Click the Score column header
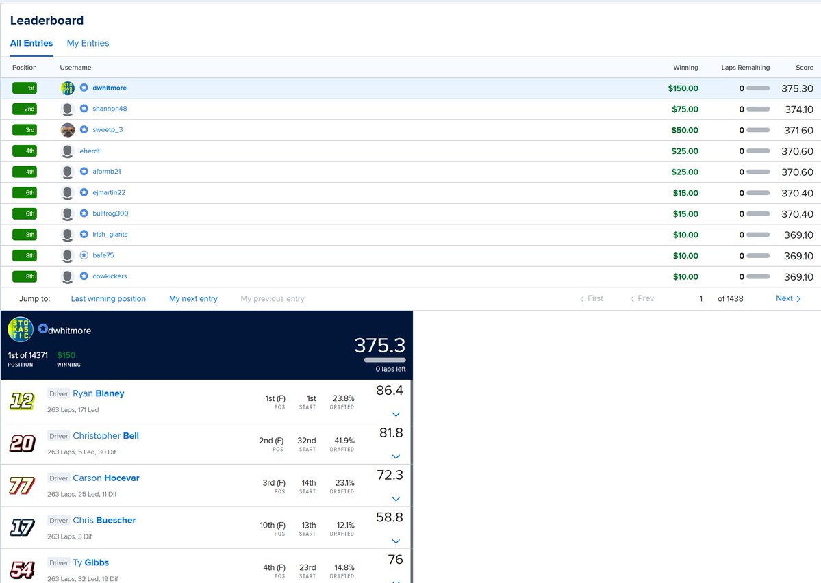The width and height of the screenshot is (821, 583). coord(805,68)
